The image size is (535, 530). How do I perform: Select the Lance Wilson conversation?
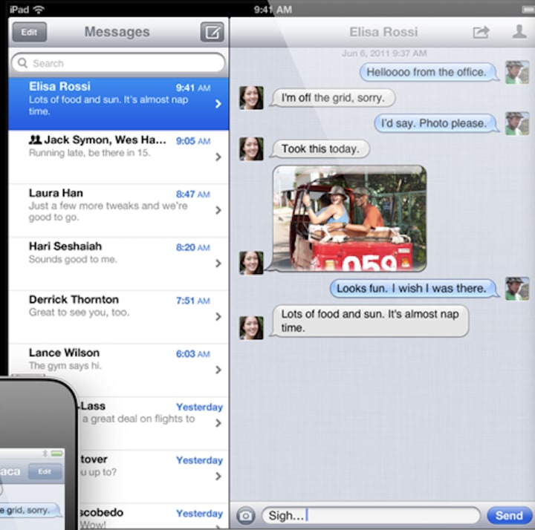(x=118, y=370)
